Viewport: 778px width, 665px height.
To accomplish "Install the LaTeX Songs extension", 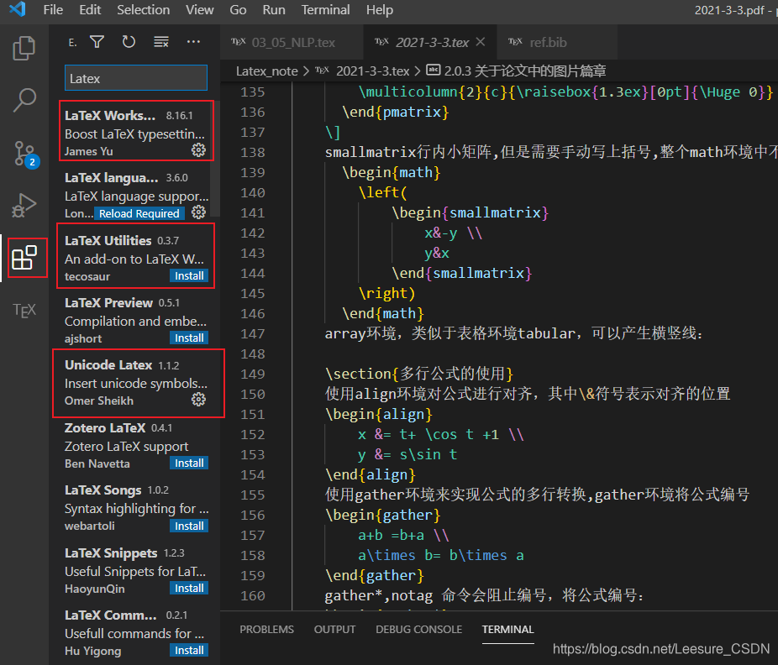I will pyautogui.click(x=189, y=526).
